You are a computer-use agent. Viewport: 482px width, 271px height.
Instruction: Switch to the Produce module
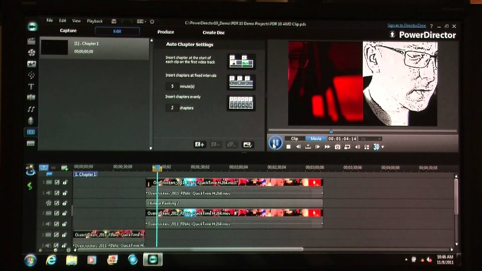point(166,32)
